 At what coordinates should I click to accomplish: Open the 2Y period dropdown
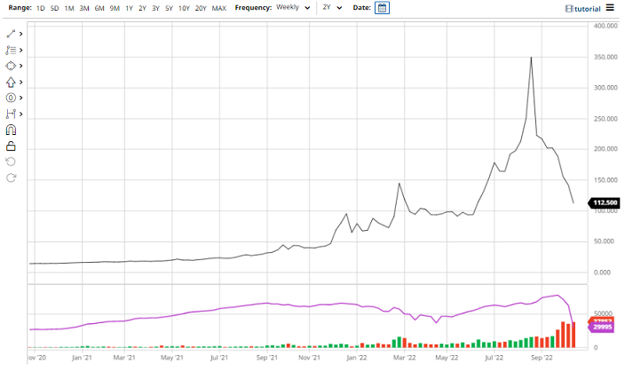coord(332,8)
